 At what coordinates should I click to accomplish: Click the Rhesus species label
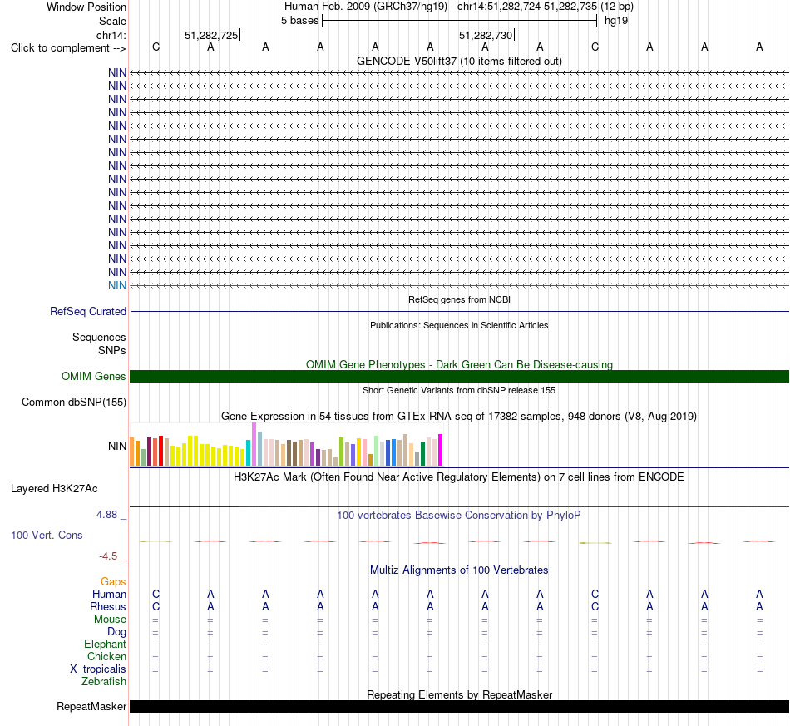[x=108, y=606]
